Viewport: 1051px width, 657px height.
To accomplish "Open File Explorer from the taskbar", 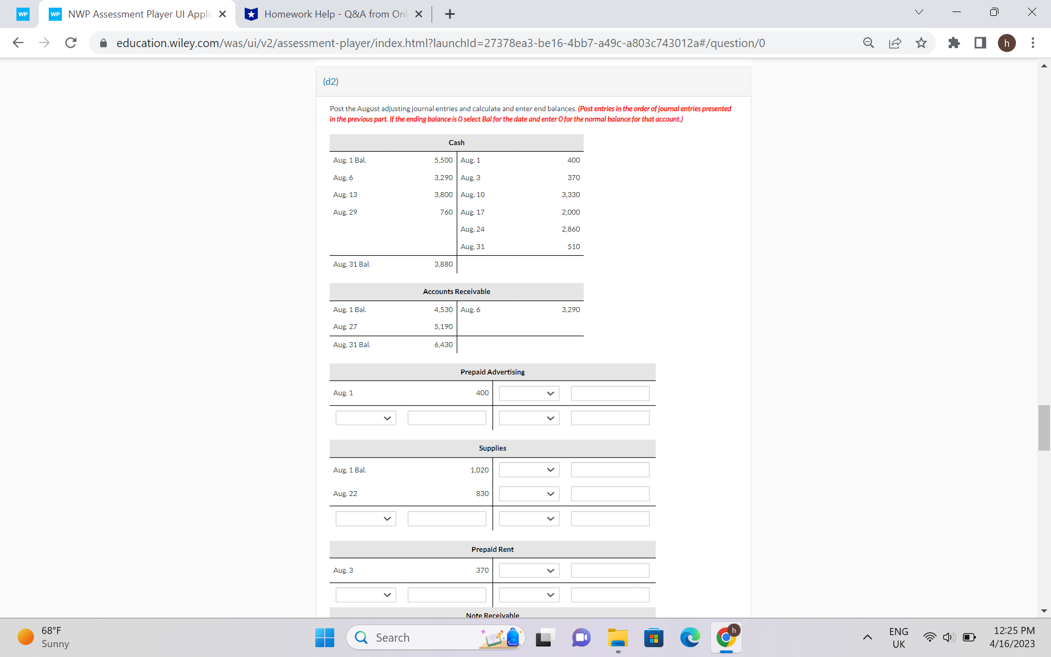I will coord(617,637).
